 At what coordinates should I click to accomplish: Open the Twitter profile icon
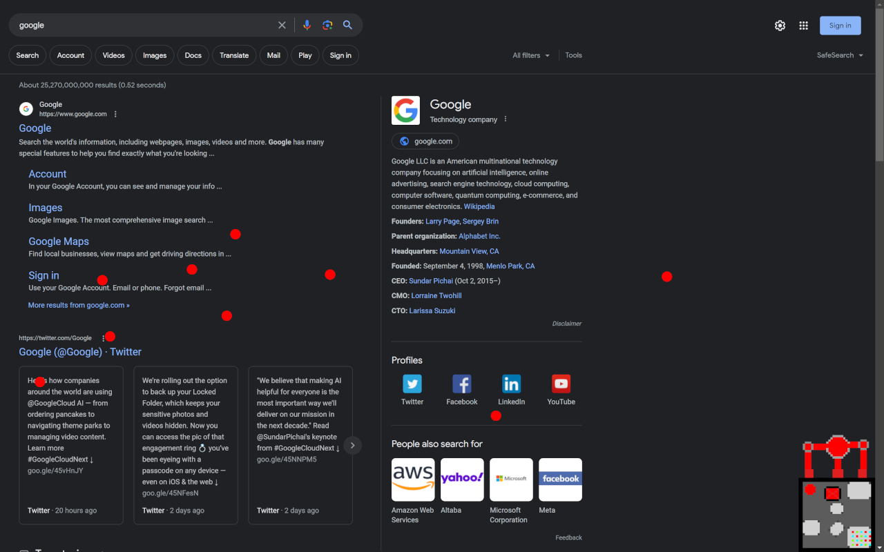coord(412,384)
